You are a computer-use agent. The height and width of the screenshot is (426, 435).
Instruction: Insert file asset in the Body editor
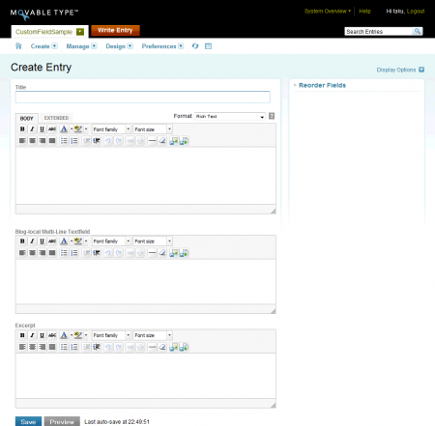184,141
